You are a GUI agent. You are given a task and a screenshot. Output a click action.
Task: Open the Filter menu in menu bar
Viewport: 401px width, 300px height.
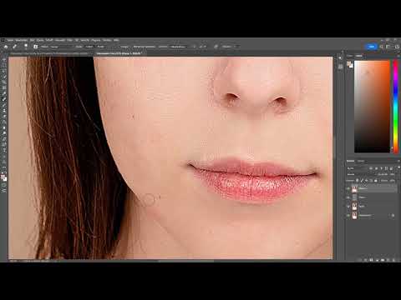tap(69, 40)
